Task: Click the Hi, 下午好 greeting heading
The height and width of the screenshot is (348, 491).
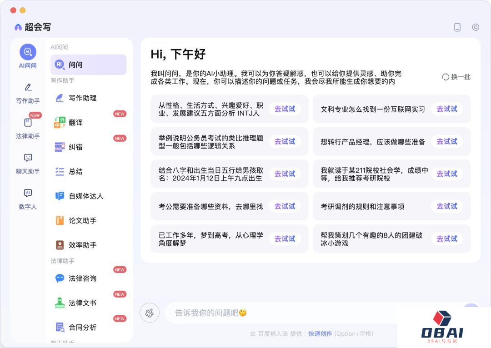Action: [x=178, y=54]
